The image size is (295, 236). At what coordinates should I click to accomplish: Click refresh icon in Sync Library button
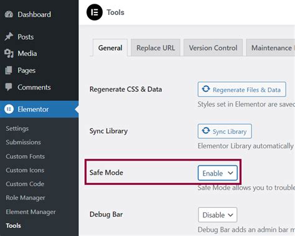[x=206, y=131]
